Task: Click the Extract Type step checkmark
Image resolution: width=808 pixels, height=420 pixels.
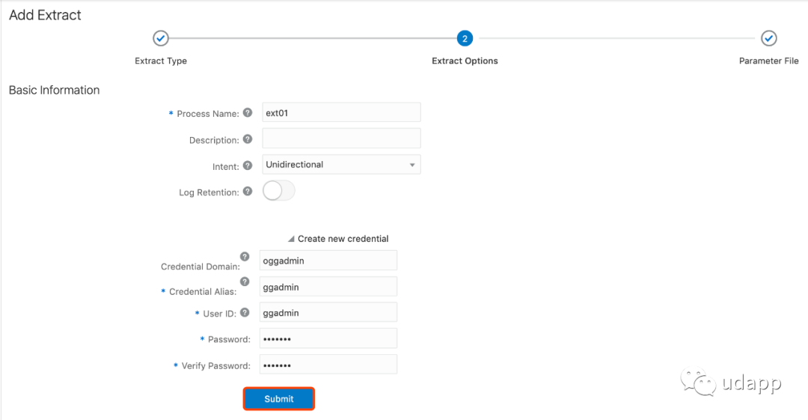Action: pyautogui.click(x=161, y=38)
